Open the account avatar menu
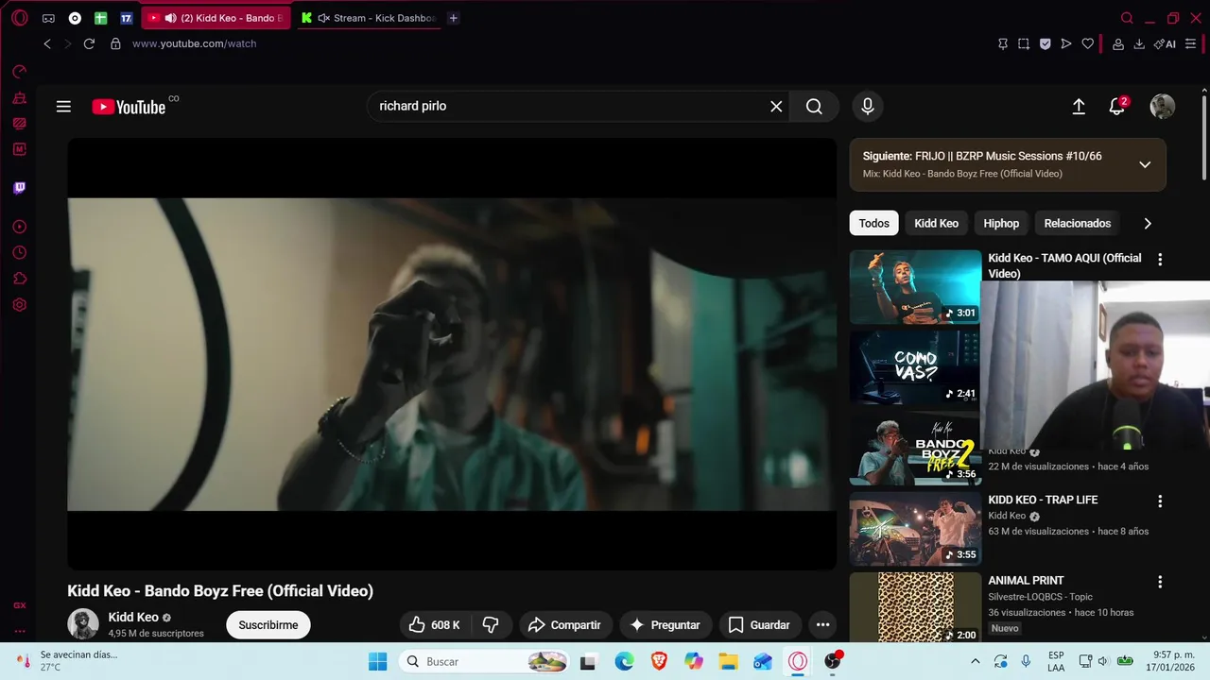Image resolution: width=1210 pixels, height=680 pixels. 1162,107
